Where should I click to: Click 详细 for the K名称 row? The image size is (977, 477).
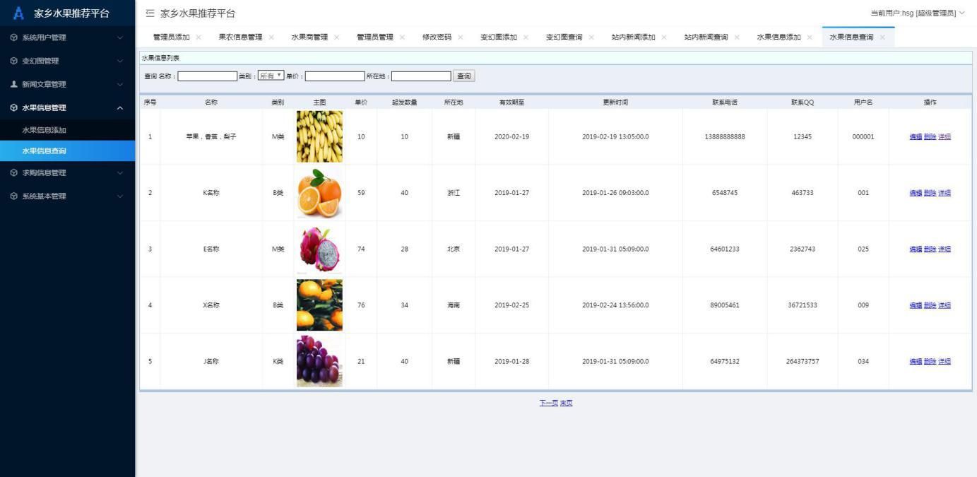(945, 193)
